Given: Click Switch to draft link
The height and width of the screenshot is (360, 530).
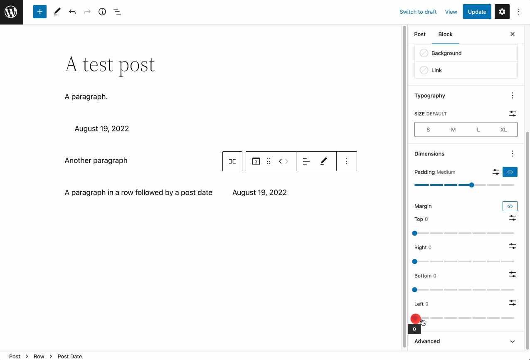Looking at the screenshot, I should [418, 12].
